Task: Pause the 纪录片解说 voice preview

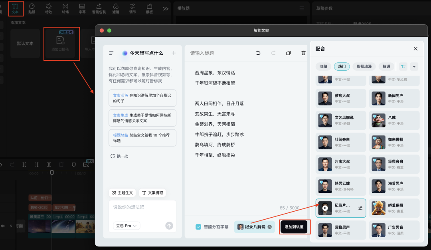Action: tap(326, 208)
